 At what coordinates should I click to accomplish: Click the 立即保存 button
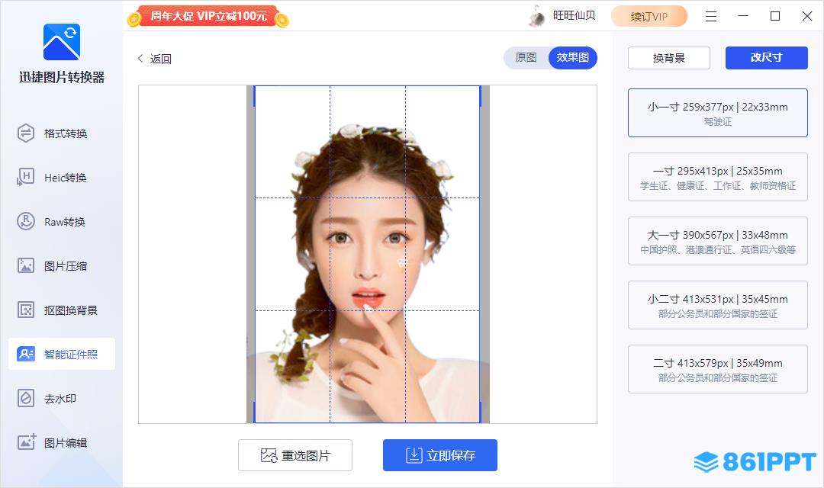440,455
